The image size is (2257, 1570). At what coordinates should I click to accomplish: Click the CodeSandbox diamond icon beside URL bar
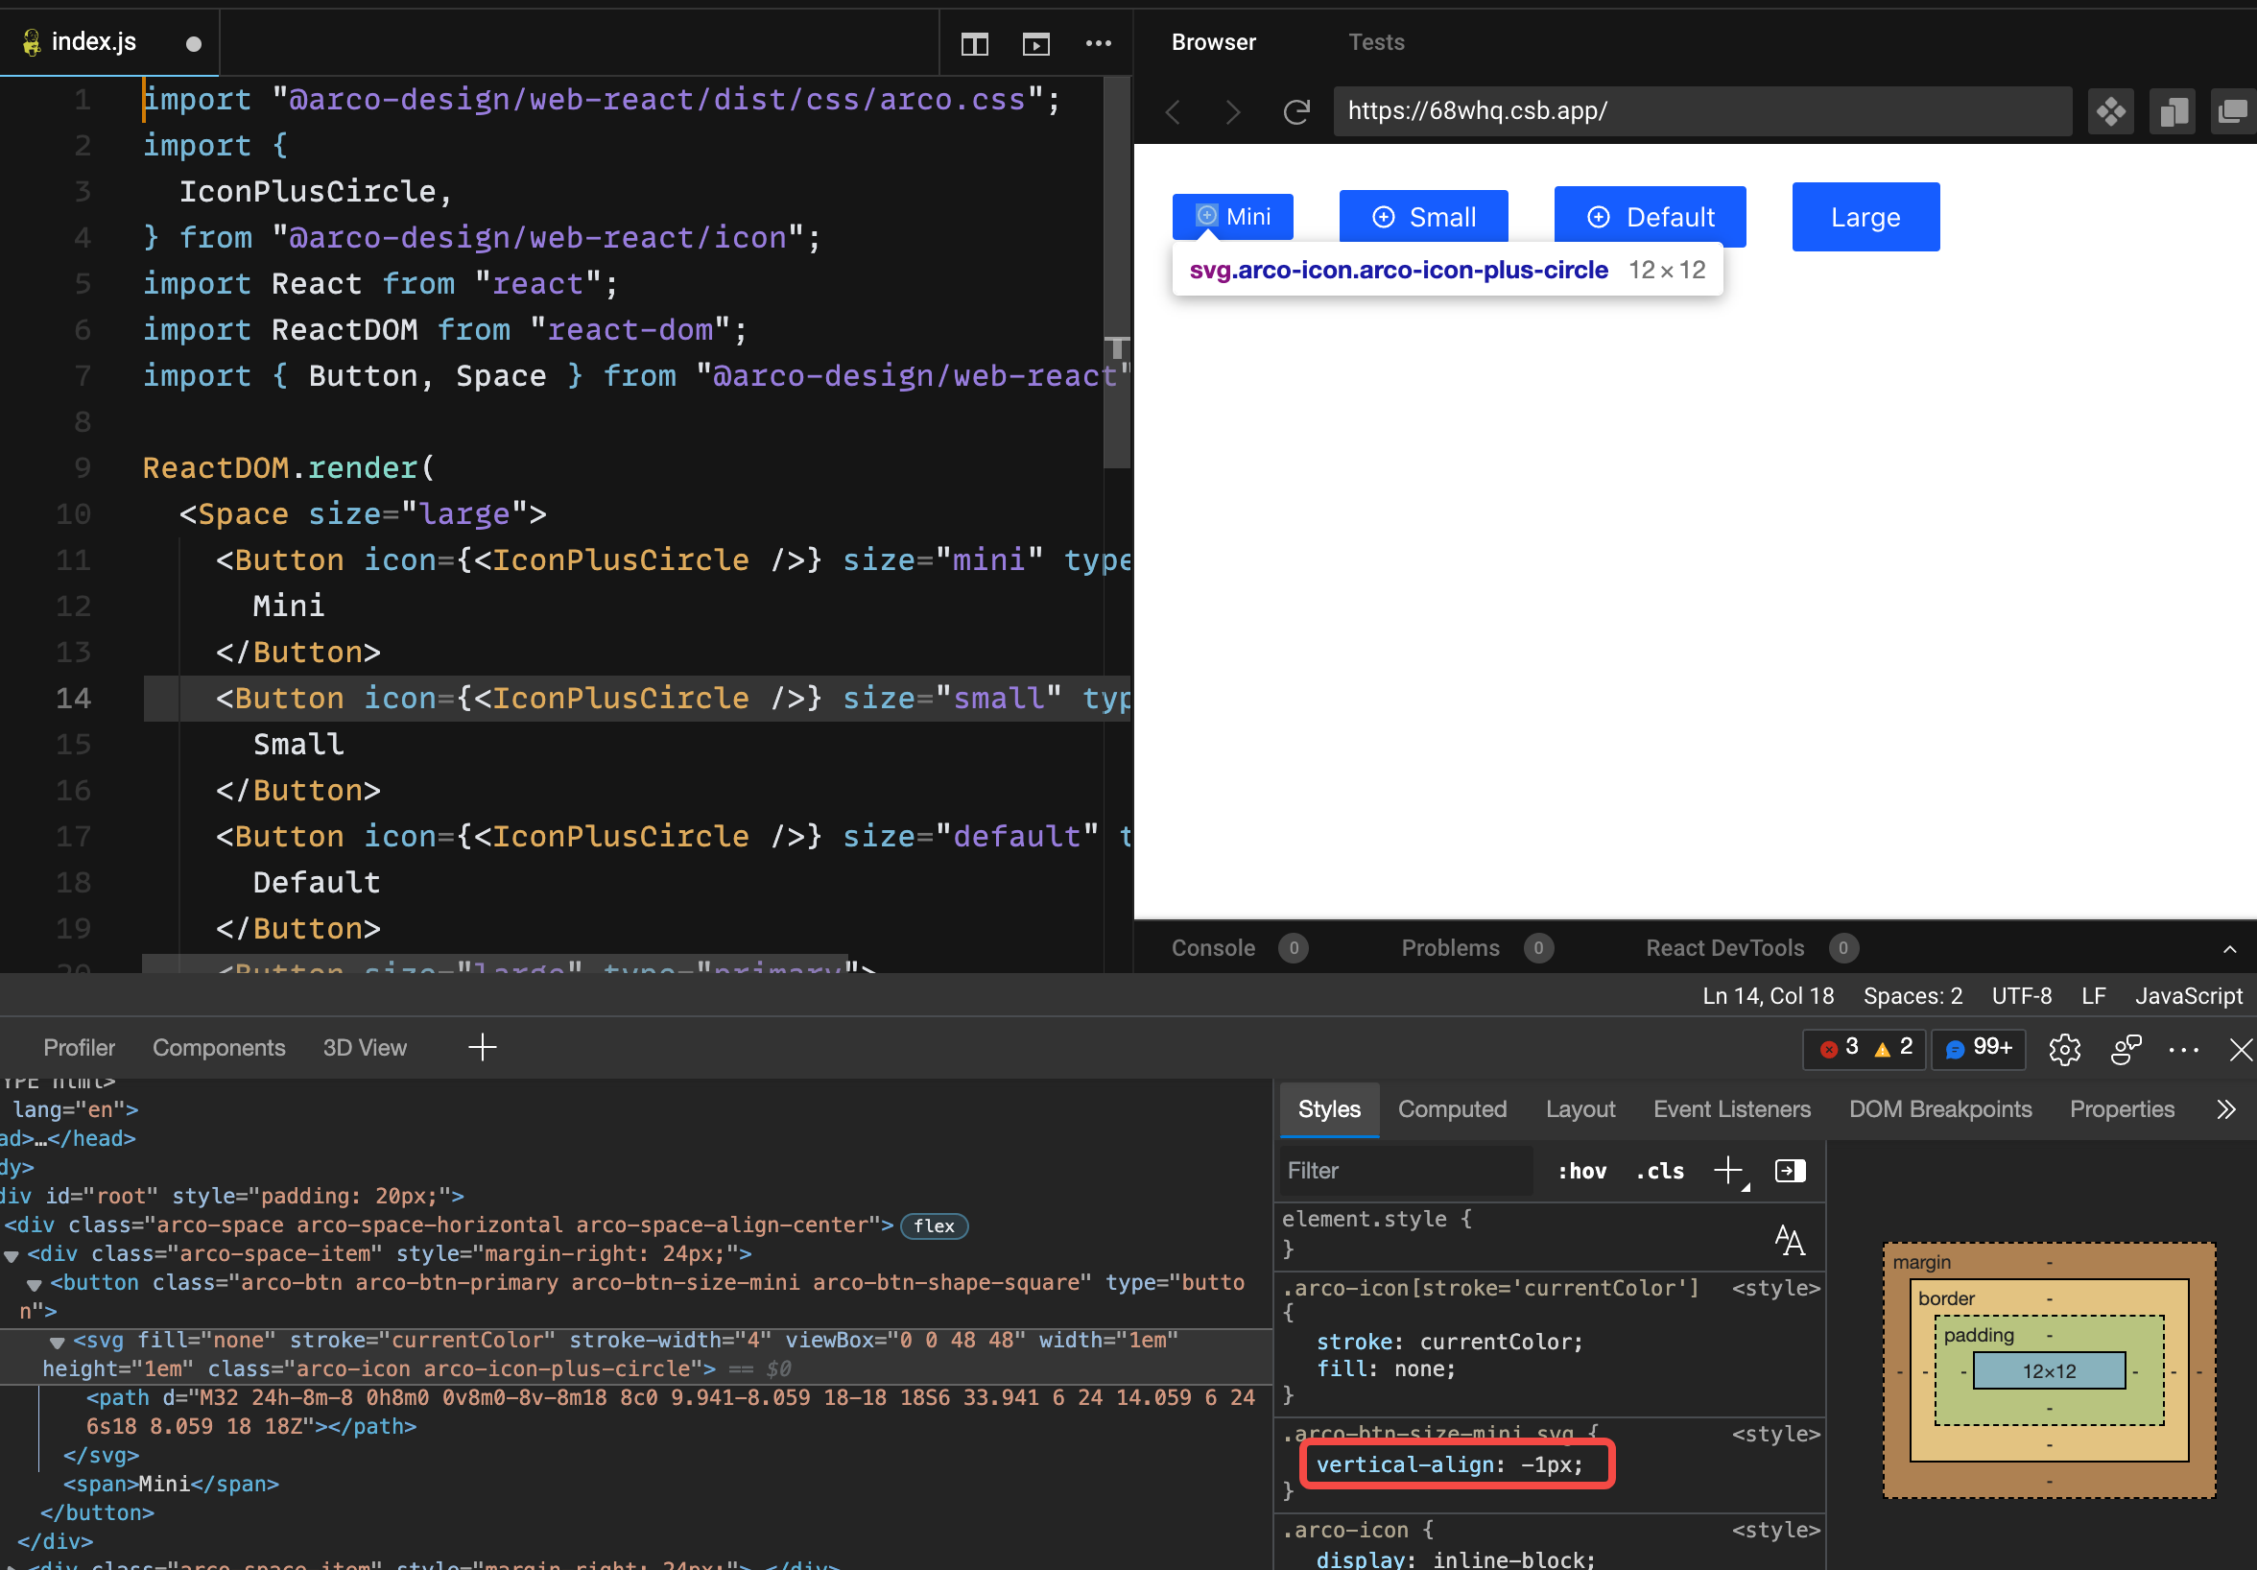[2110, 112]
